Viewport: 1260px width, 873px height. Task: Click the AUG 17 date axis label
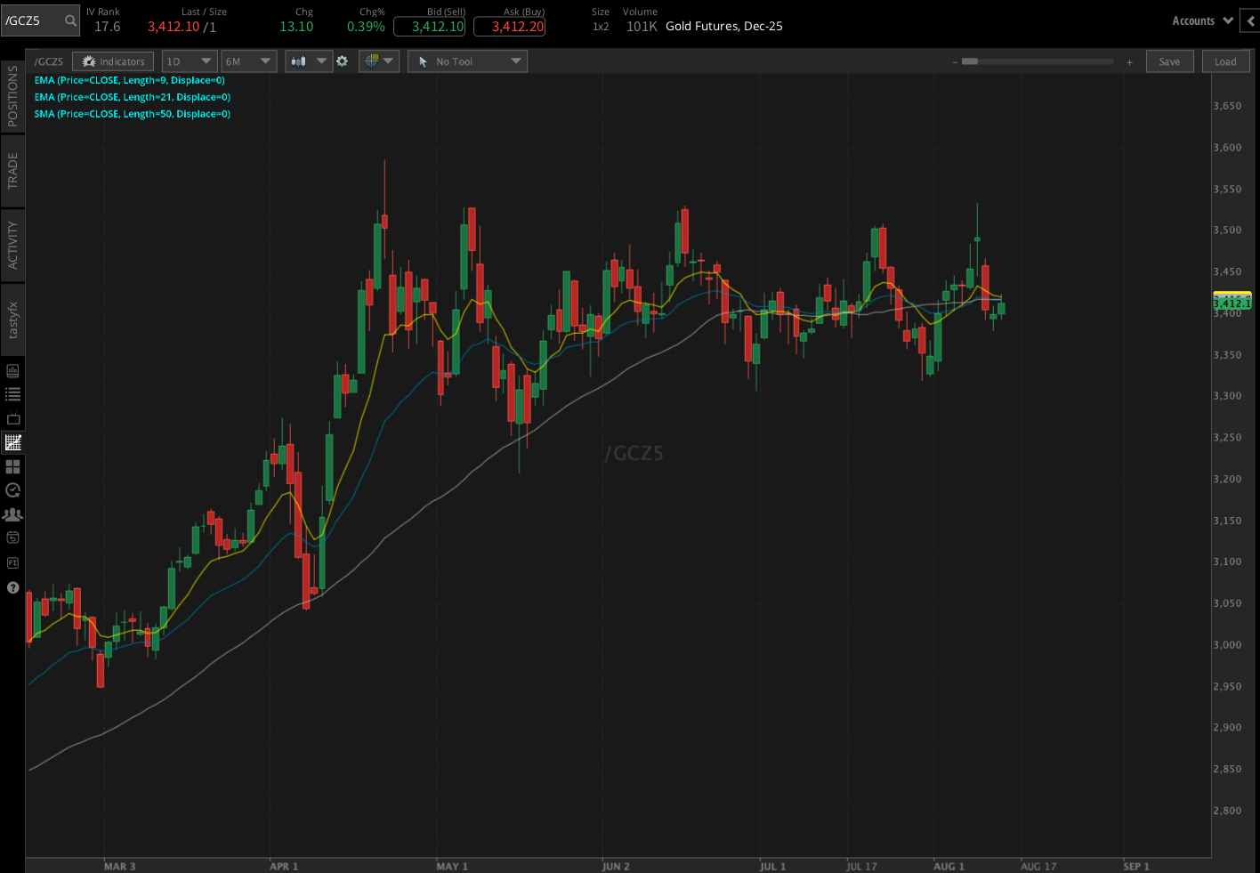tap(1038, 866)
